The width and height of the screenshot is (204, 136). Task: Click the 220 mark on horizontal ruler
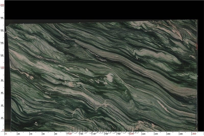point(144,134)
